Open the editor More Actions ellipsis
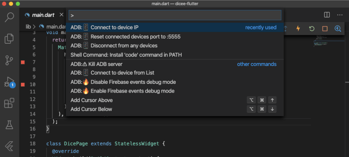This screenshot has width=349, height=157. tap(339, 15)
